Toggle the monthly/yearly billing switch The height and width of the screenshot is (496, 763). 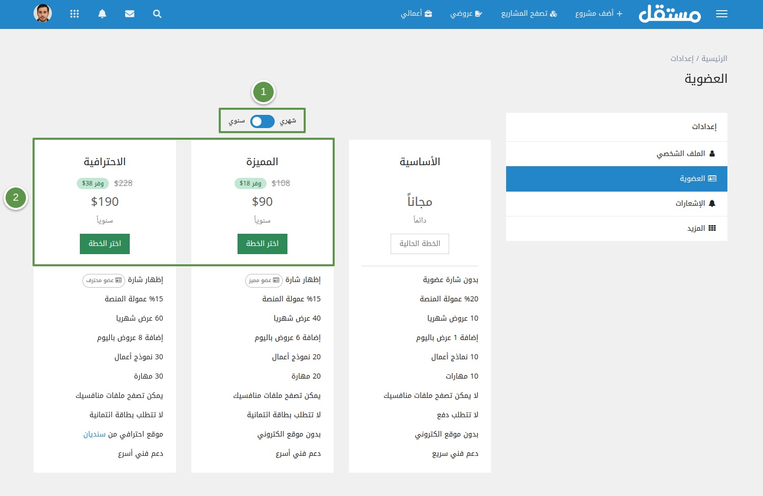(x=262, y=121)
